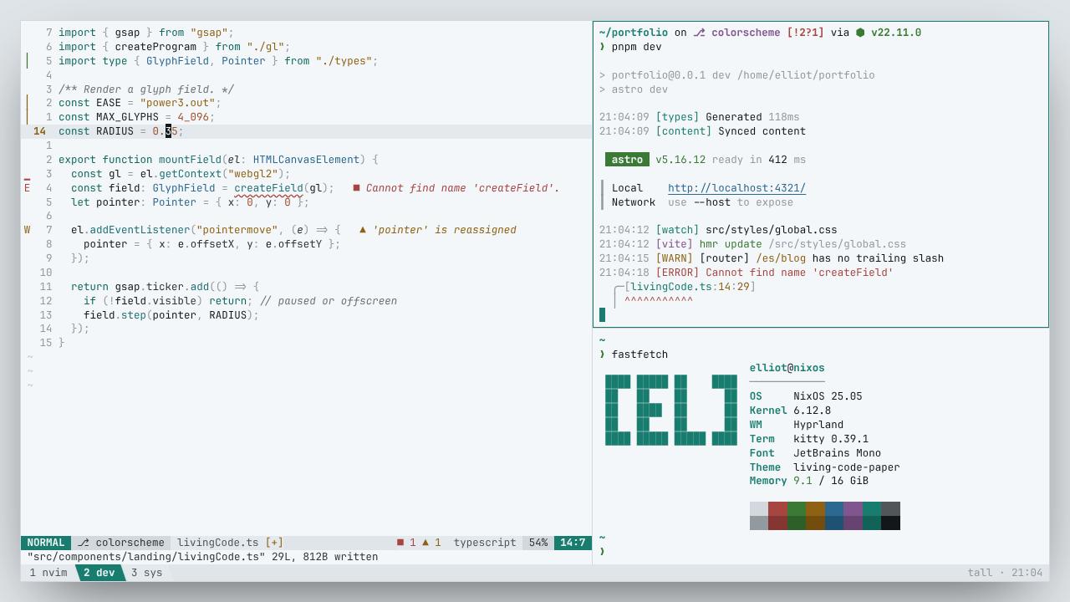Click the 'livingCode.ts [+]' filename segment
This screenshot has height=602, width=1070.
coord(230,543)
